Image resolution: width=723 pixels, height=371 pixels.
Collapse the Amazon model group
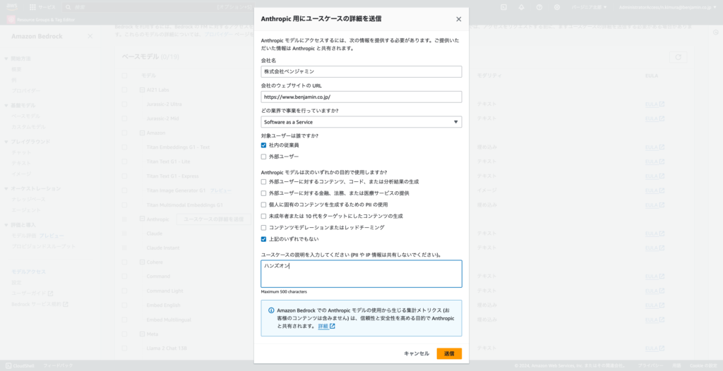(x=142, y=133)
